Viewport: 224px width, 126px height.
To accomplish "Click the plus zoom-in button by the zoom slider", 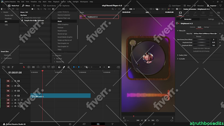I will pyautogui.click(x=104, y=67).
